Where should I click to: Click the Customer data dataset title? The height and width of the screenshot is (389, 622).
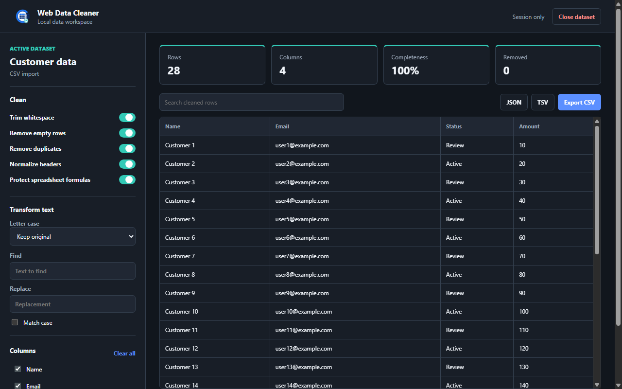click(43, 62)
